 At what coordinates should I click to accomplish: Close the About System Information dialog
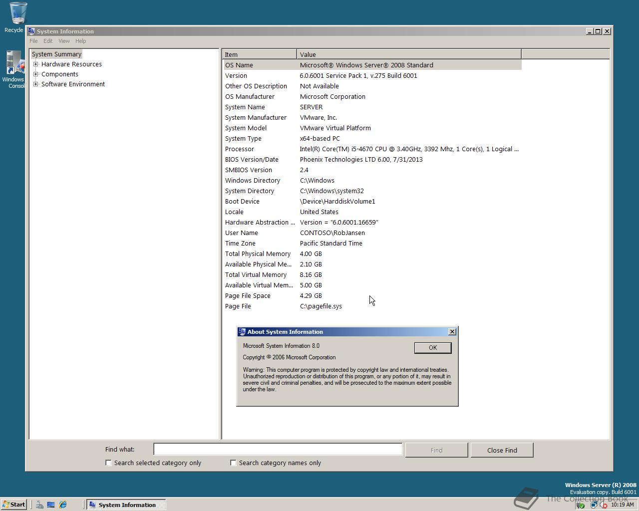coord(452,332)
